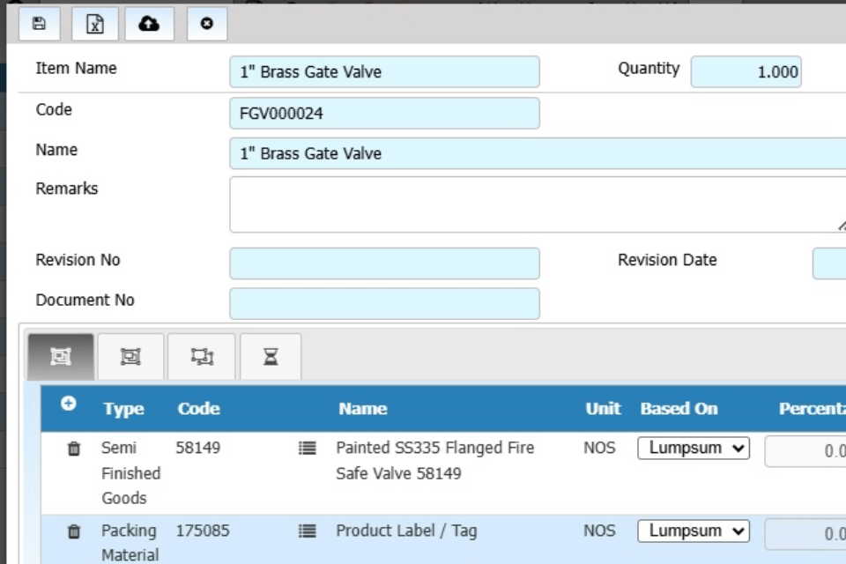
Task: Click 'Product Label / Tag' name cell
Action: click(x=406, y=531)
